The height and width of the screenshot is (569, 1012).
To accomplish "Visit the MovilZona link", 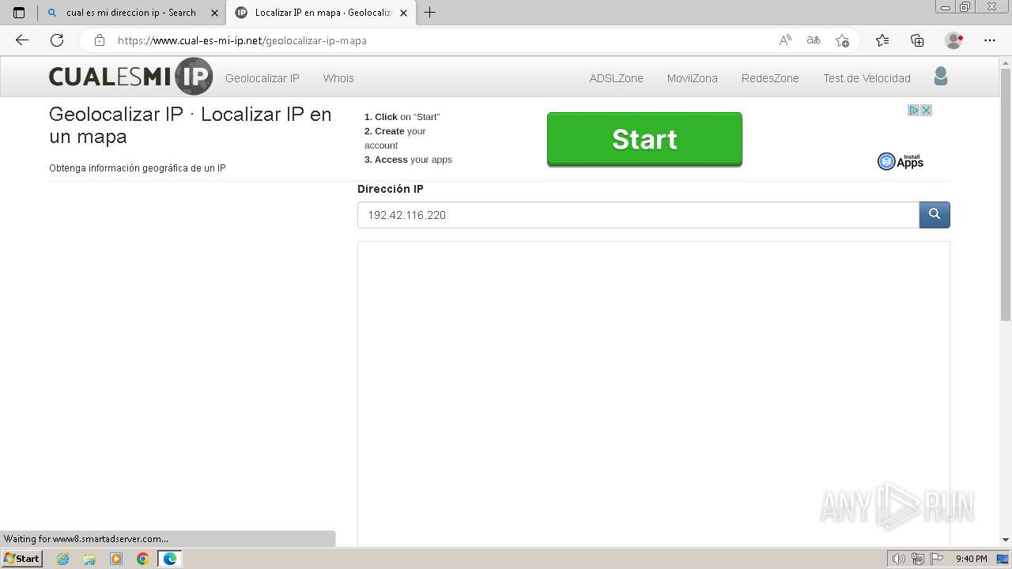I will (x=693, y=78).
